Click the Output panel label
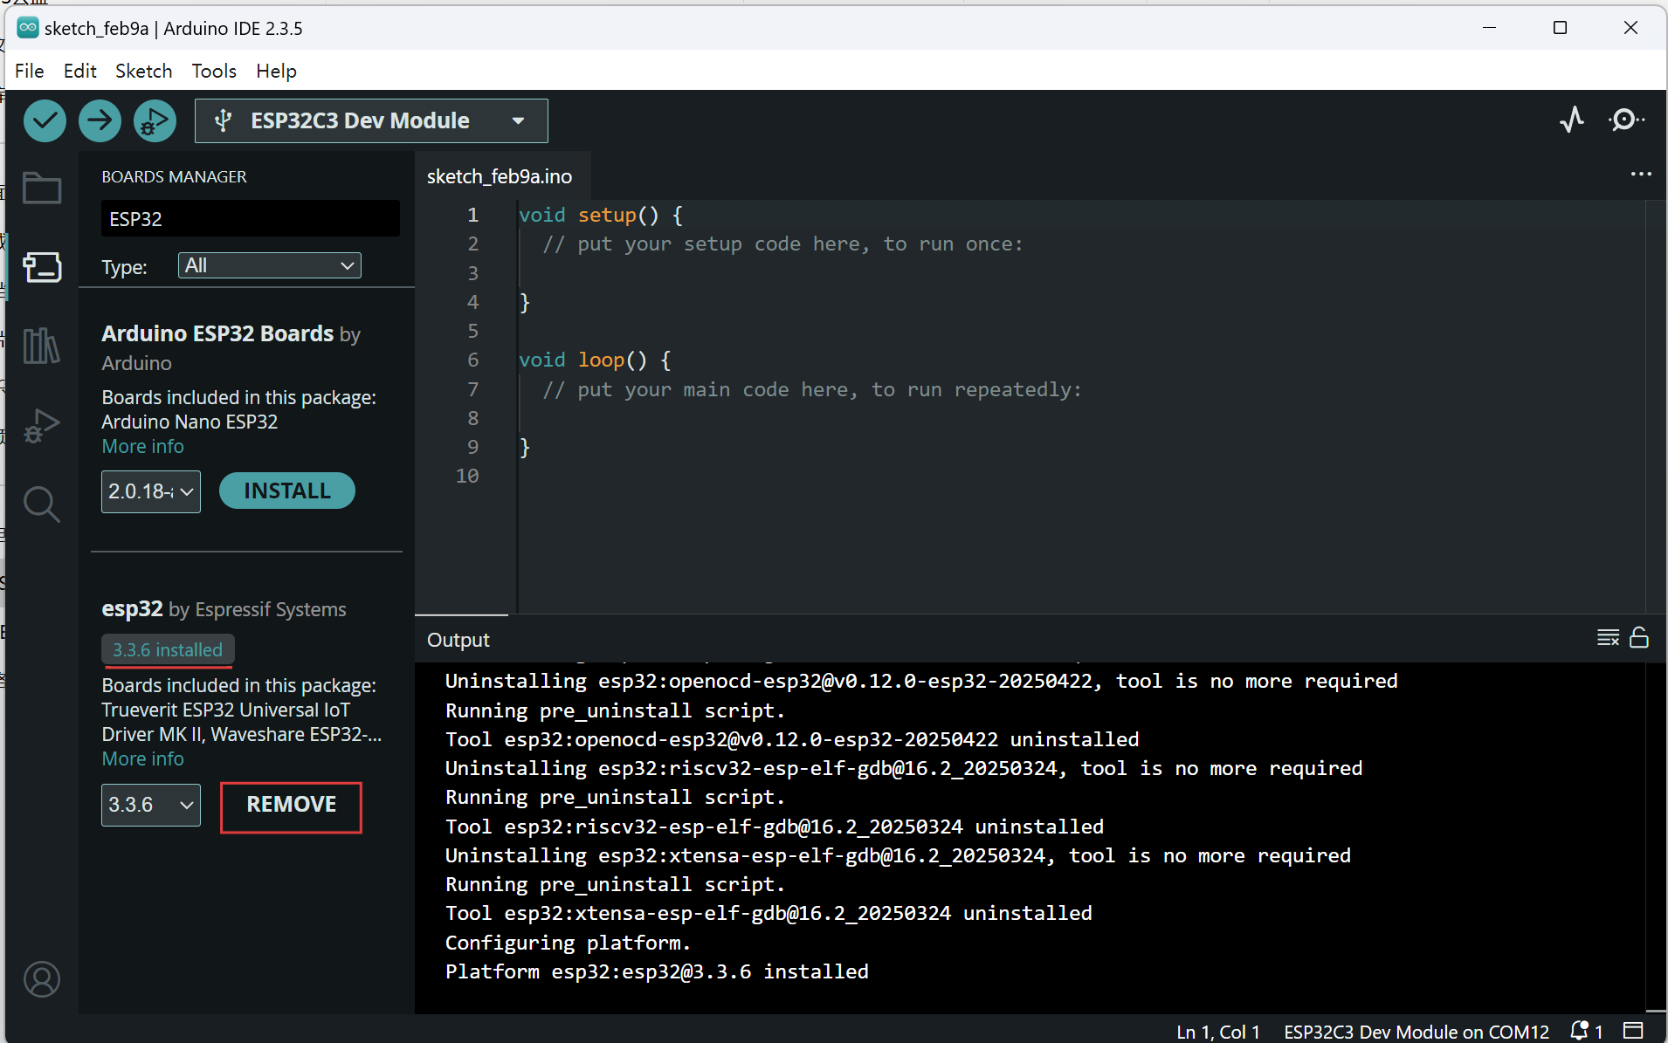The height and width of the screenshot is (1043, 1668). (x=458, y=640)
